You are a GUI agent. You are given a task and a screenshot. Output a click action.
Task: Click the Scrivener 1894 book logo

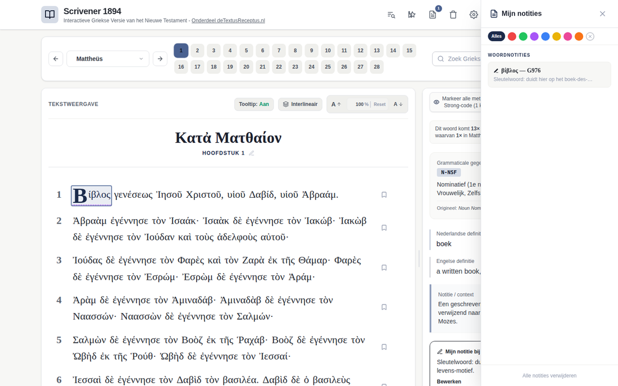coord(49,15)
